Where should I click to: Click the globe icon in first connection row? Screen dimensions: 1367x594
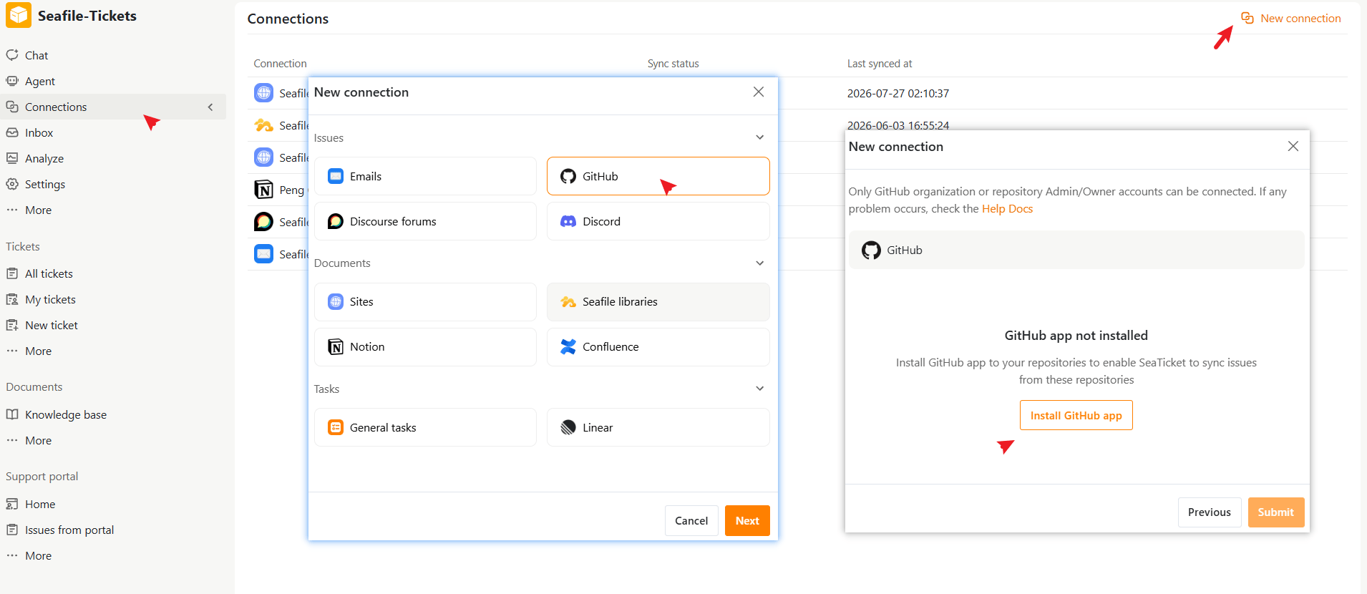point(264,92)
